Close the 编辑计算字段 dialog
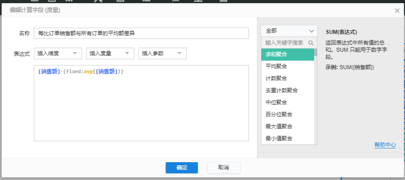 coord(397,11)
